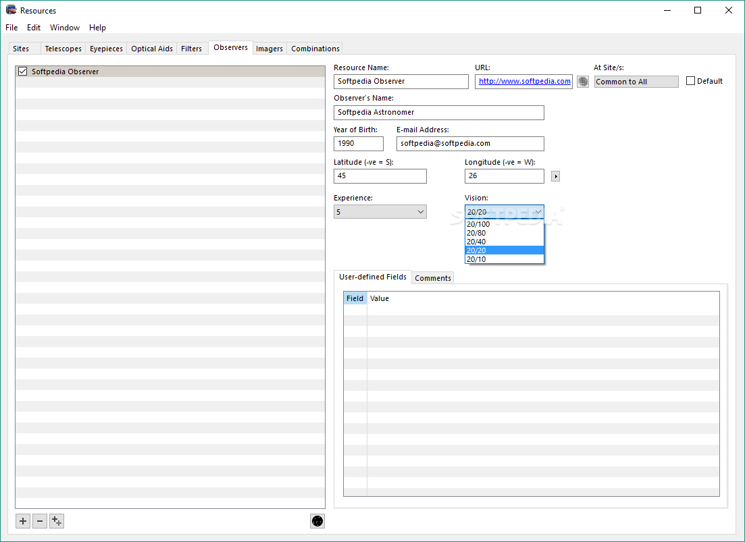Click the Latitude input field
Viewport: 745px width, 542px height.
click(380, 176)
